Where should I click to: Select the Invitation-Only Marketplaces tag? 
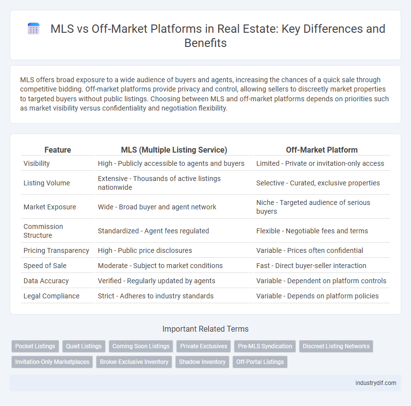click(52, 362)
